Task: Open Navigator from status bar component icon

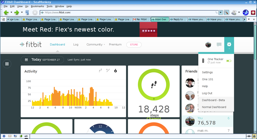Action: coord(4,136)
